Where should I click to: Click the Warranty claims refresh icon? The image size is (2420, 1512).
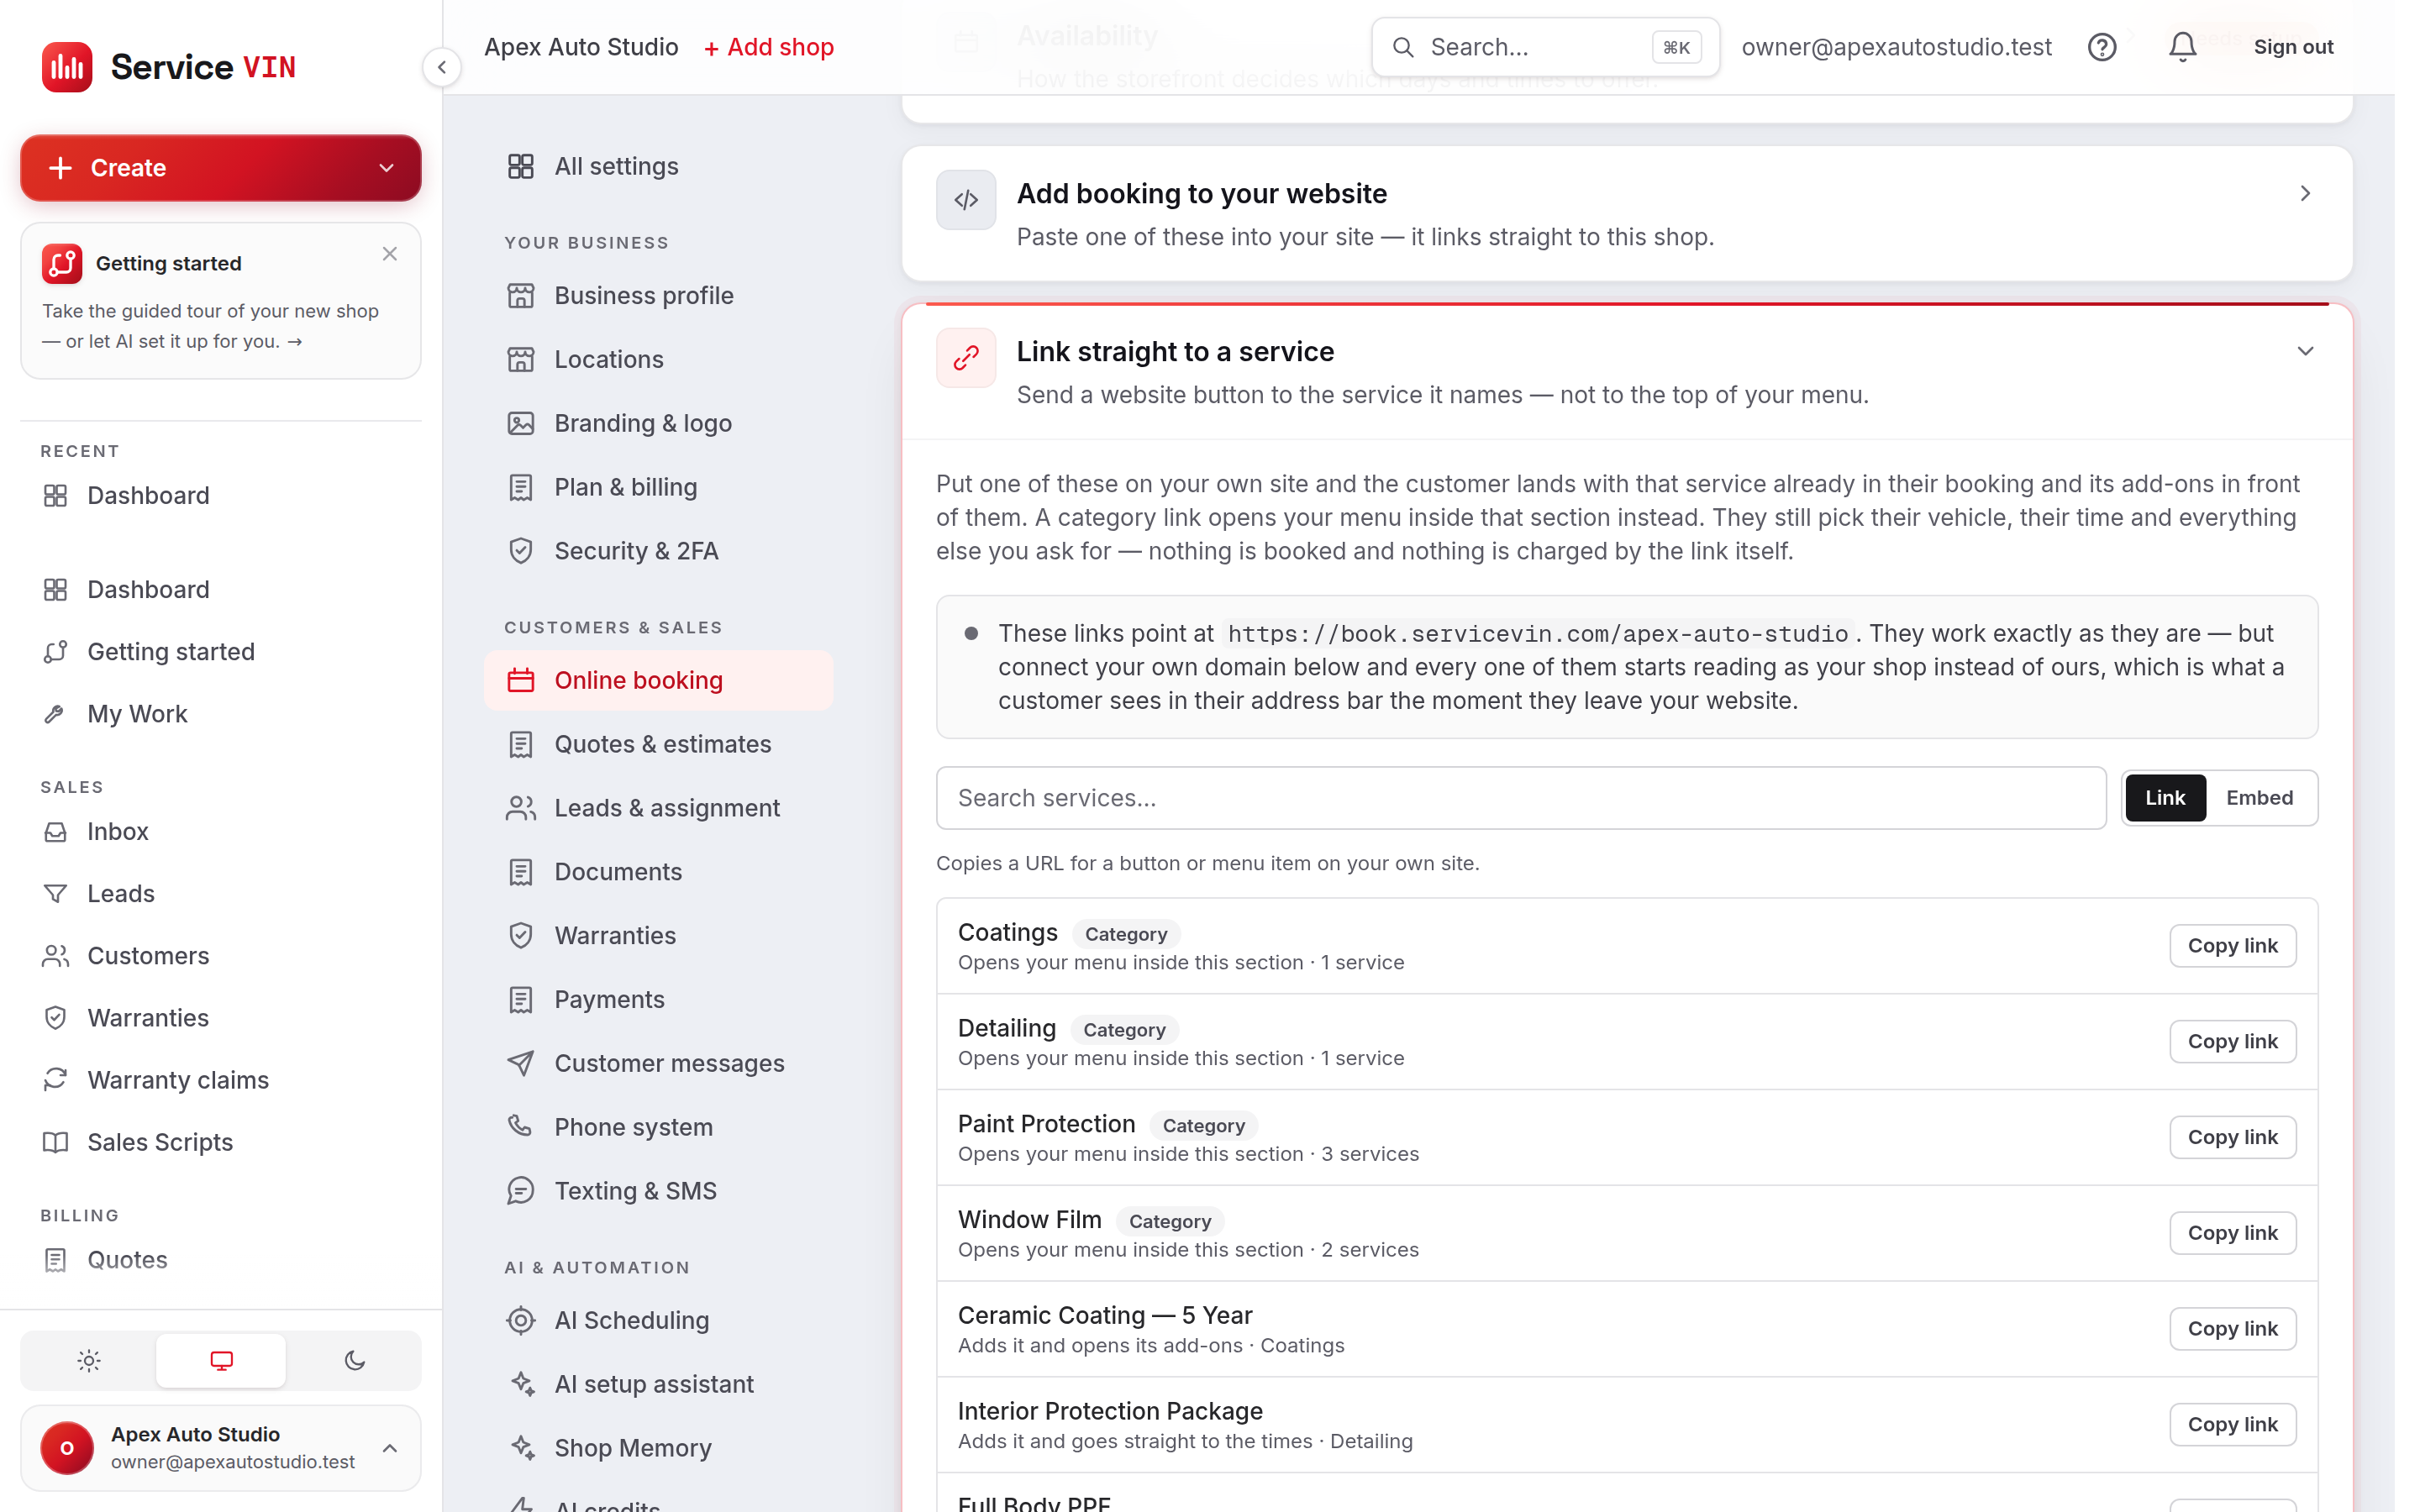(x=56, y=1080)
